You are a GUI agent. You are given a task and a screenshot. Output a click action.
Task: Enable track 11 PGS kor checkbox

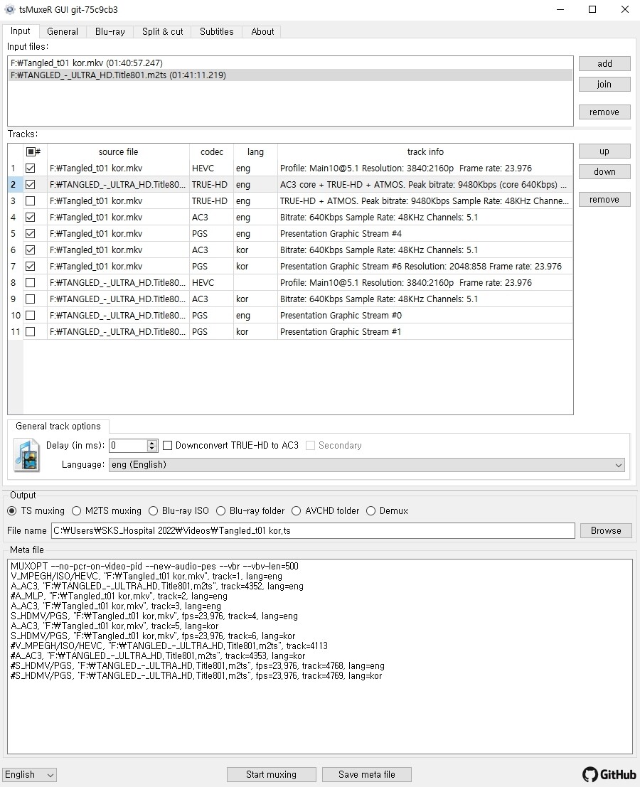(30, 332)
